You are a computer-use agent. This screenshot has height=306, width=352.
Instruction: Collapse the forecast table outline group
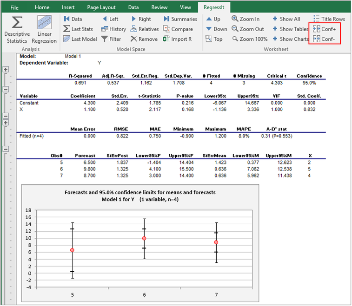[6, 149]
